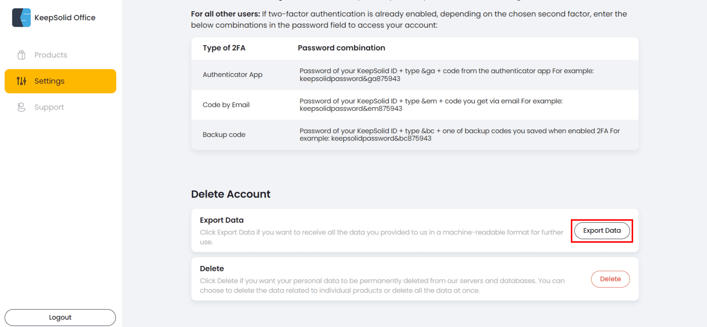Open the Products section label

point(51,55)
